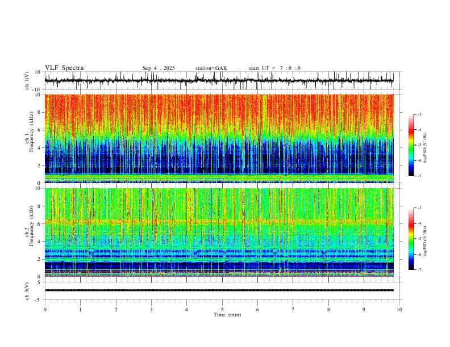Click the ch.3 black voltage trace
This screenshot has width=450, height=347.
[219, 290]
